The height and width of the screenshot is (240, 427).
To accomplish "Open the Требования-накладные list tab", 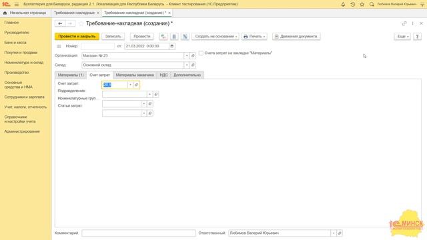I will 74,13.
